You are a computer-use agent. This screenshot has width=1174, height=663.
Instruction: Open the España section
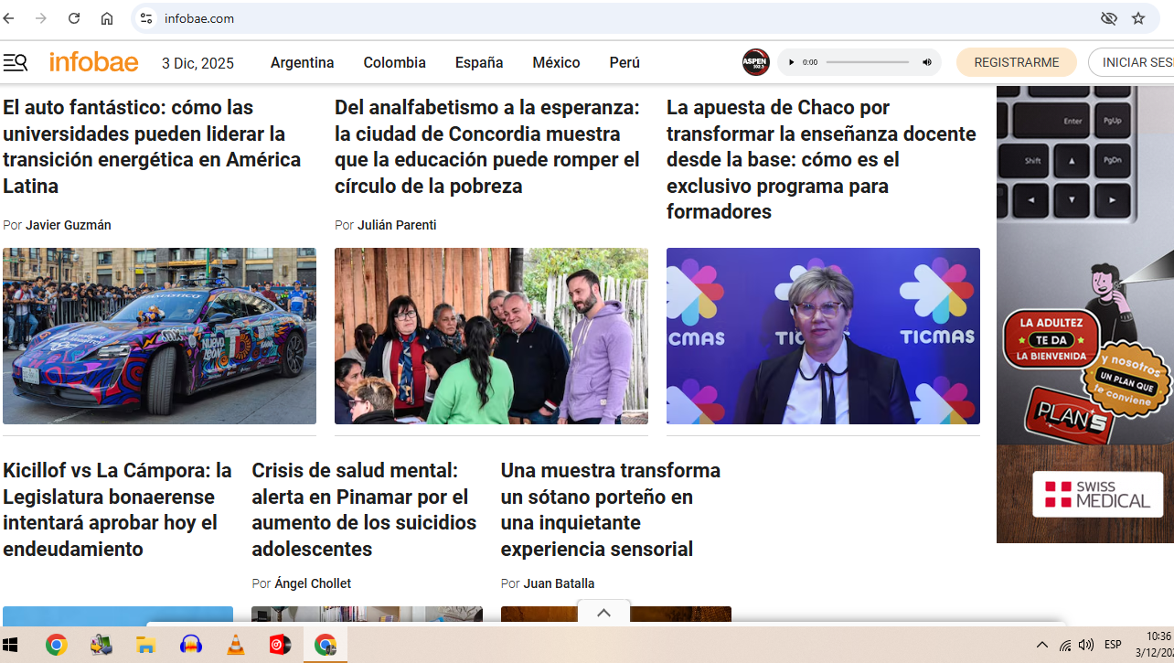(478, 62)
